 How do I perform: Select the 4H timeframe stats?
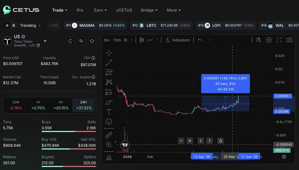tap(61, 105)
